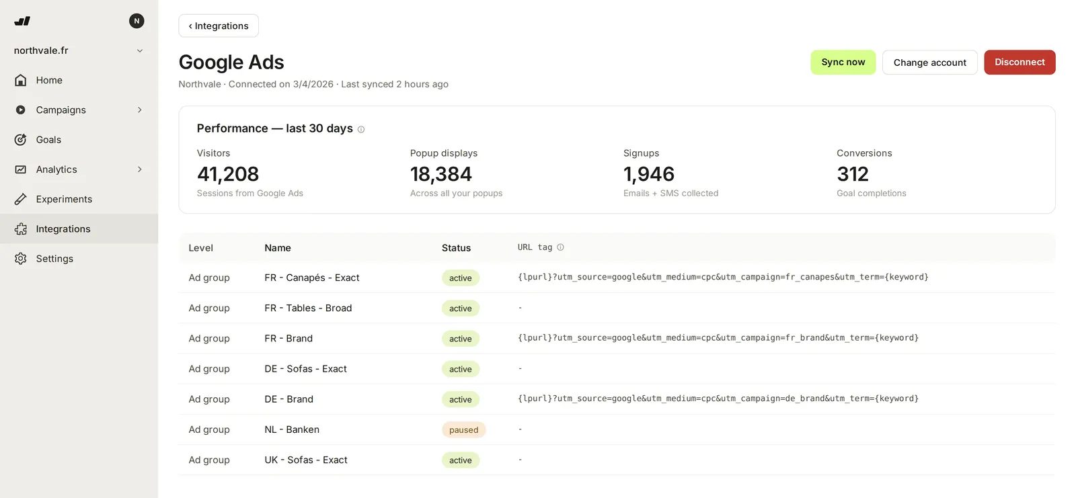Go back to Integrations list
1076x498 pixels.
point(219,26)
